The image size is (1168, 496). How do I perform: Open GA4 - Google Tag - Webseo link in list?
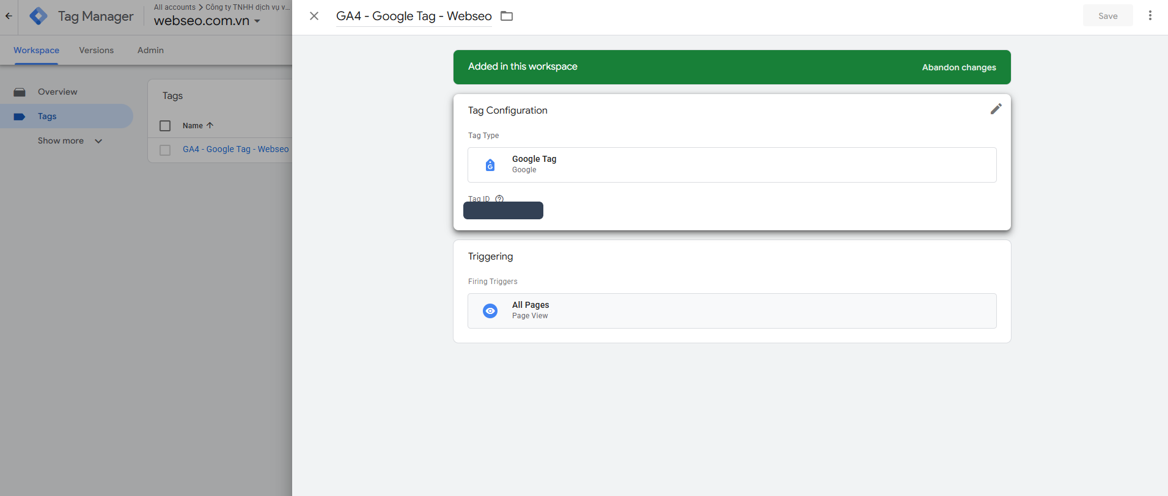236,149
